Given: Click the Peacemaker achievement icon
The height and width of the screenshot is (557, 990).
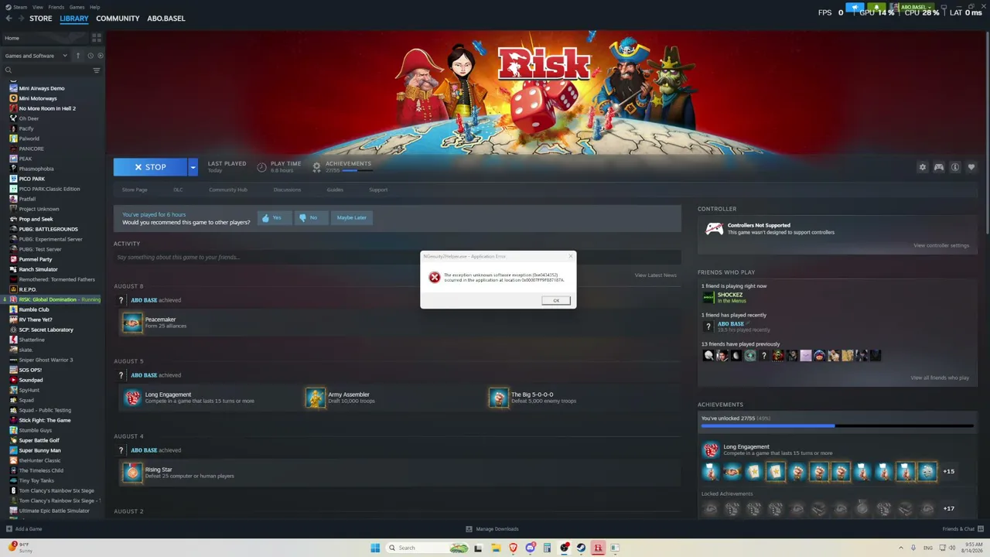Looking at the screenshot, I should [132, 323].
